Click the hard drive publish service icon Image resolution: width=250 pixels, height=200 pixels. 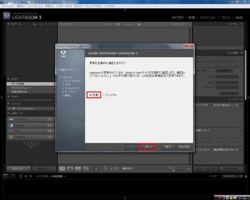(x=11, y=119)
